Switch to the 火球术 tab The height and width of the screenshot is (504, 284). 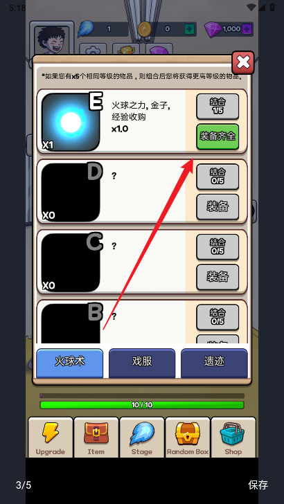pyautogui.click(x=70, y=363)
